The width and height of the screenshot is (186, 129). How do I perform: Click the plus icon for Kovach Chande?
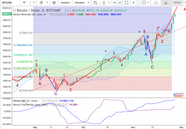tap(63, 105)
